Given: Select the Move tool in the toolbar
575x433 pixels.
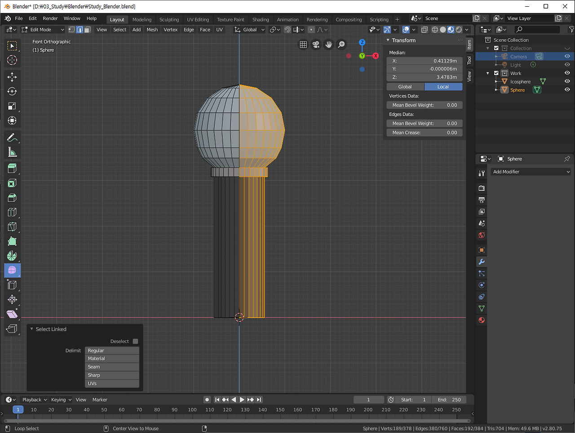Looking at the screenshot, I should (12, 77).
